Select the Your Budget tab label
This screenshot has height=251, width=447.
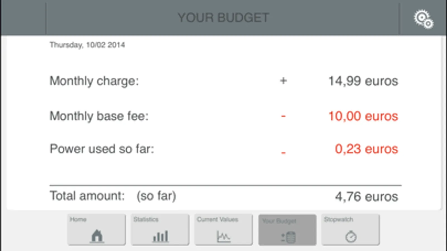point(279,221)
